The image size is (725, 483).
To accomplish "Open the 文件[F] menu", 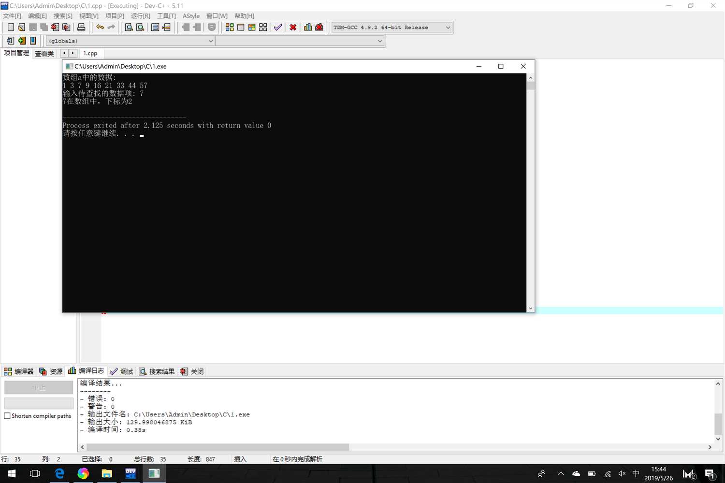I will pos(12,16).
